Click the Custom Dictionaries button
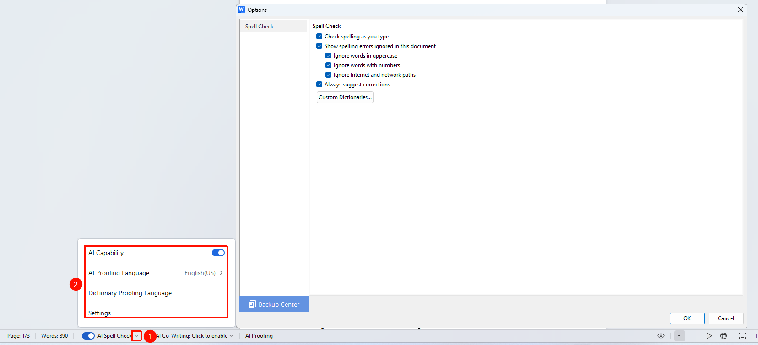The width and height of the screenshot is (758, 345). 345,97
